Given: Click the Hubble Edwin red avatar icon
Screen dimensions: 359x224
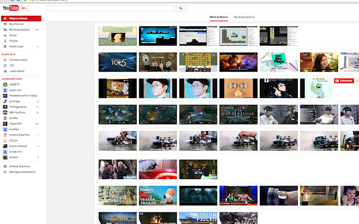Looking at the screenshot, I should 5,135.
